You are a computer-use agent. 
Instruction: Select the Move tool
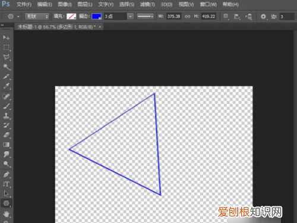pyautogui.click(x=6, y=37)
